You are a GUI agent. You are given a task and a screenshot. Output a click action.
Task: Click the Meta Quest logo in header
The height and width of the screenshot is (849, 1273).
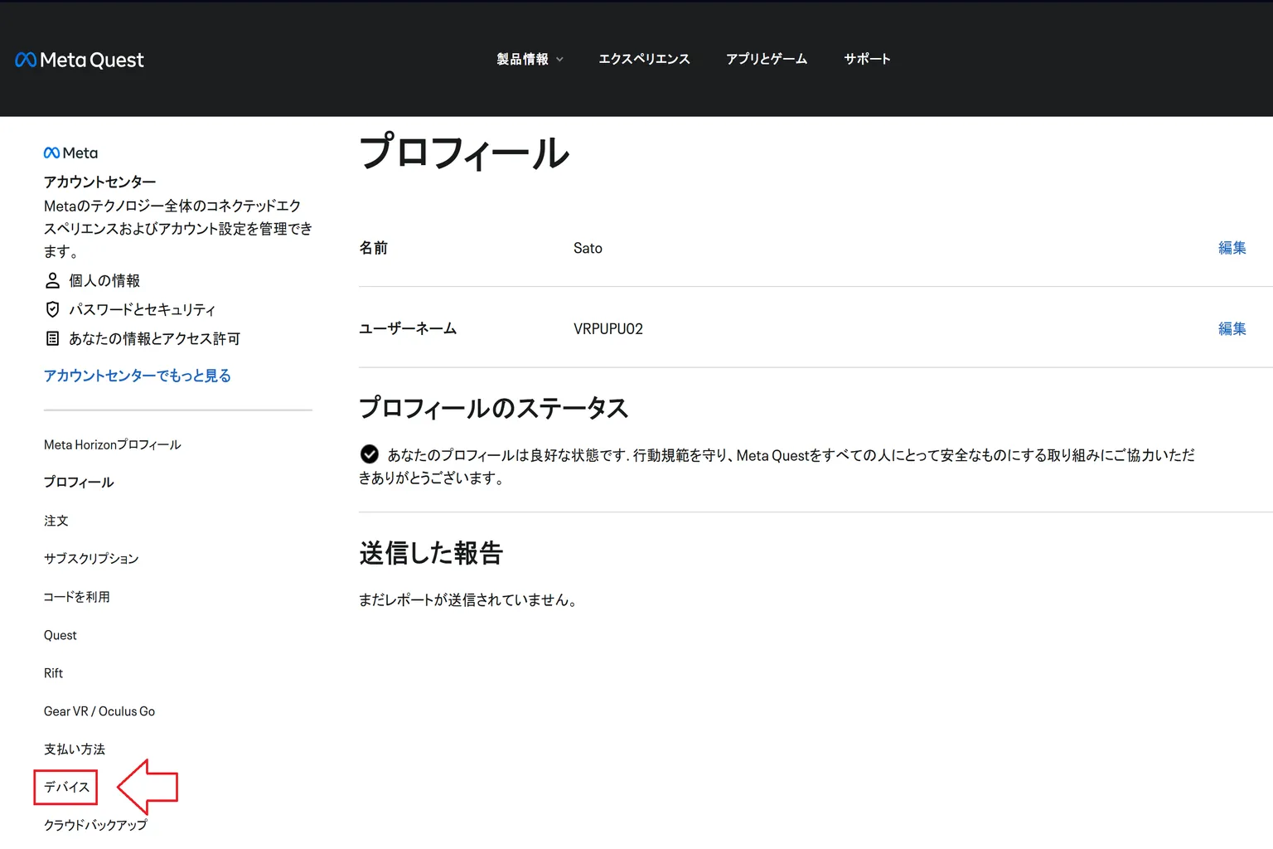point(80,60)
